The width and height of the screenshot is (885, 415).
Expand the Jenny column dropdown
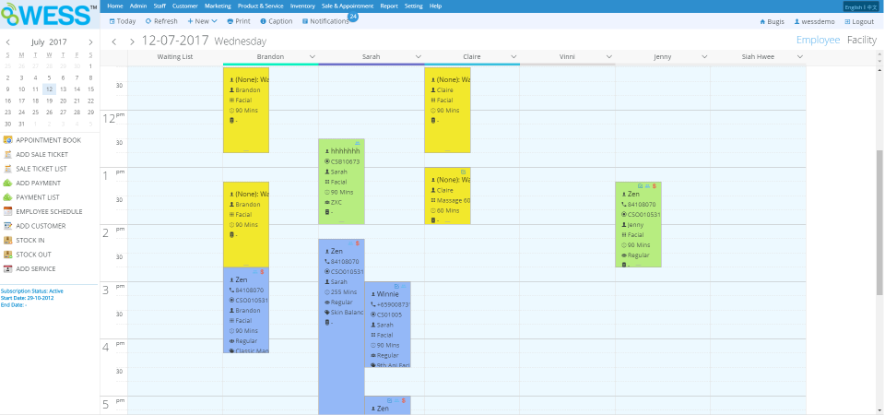coord(704,57)
